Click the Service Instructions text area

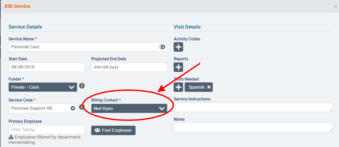pyautogui.click(x=253, y=107)
